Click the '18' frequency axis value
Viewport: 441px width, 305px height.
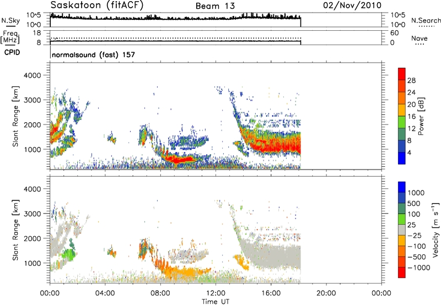coord(37,32)
